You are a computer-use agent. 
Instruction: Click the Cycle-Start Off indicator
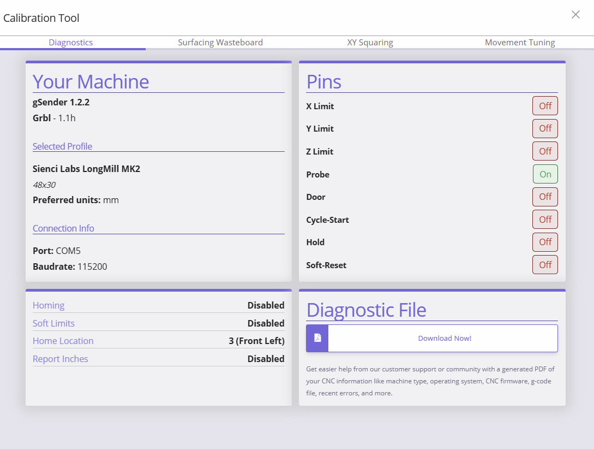(545, 220)
